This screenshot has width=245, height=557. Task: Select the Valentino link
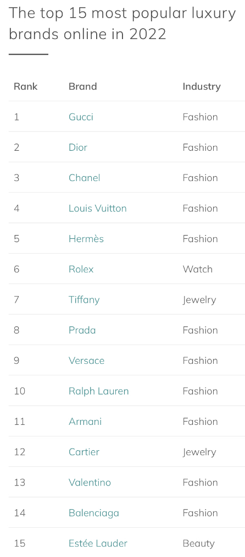pos(90,482)
